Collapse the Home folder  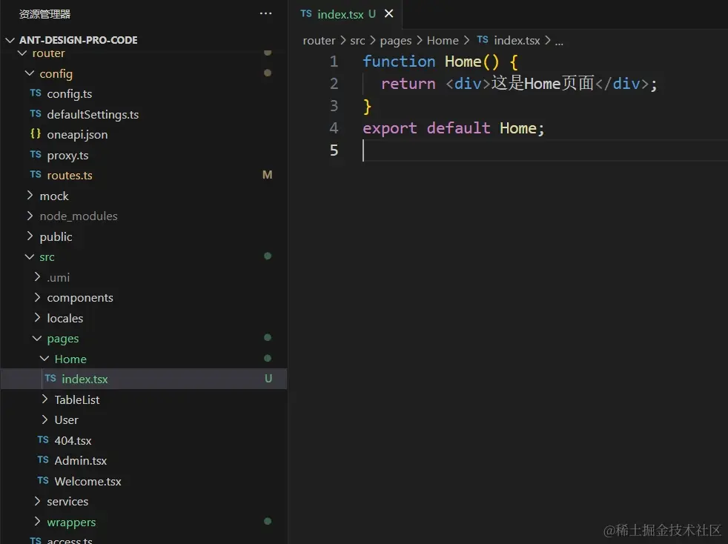click(44, 359)
